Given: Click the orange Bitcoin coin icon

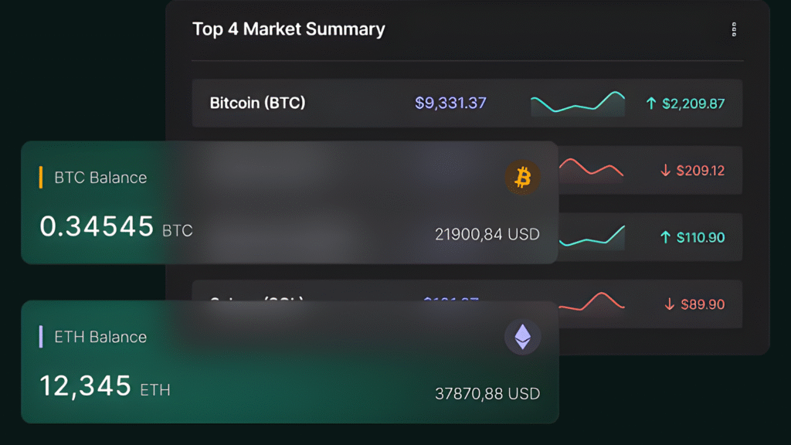Looking at the screenshot, I should (523, 178).
